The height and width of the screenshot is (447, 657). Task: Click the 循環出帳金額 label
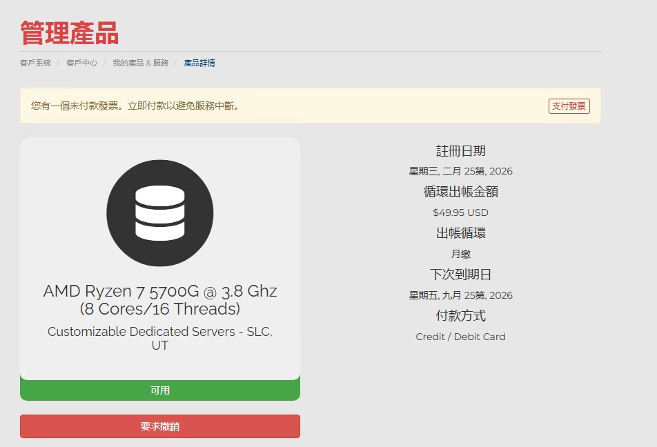460,192
